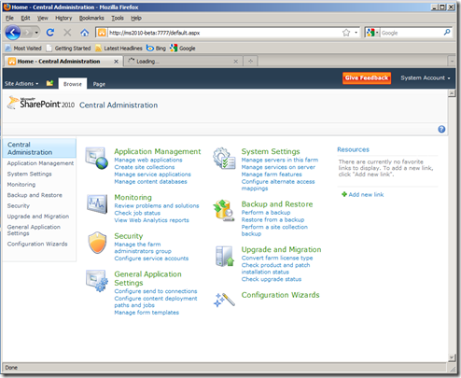Open the File menu
Screen dimensions: 461x378
click(9, 18)
